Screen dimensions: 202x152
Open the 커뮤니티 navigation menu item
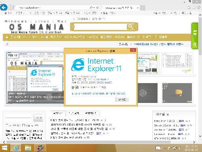tap(120, 37)
